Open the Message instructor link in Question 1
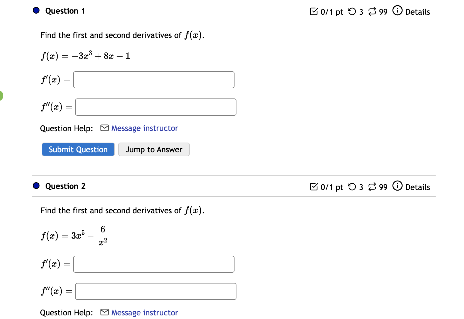This screenshot has height=319, width=464. click(x=144, y=128)
